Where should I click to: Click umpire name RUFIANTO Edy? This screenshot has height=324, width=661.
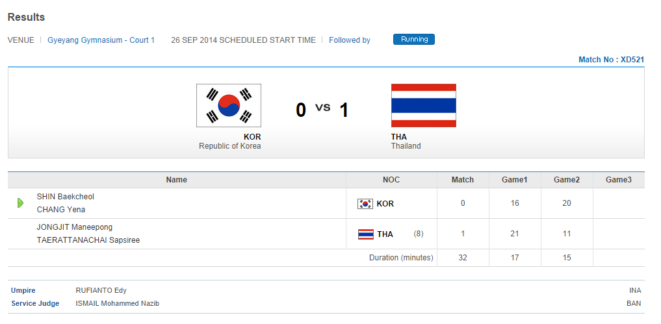[x=101, y=290]
